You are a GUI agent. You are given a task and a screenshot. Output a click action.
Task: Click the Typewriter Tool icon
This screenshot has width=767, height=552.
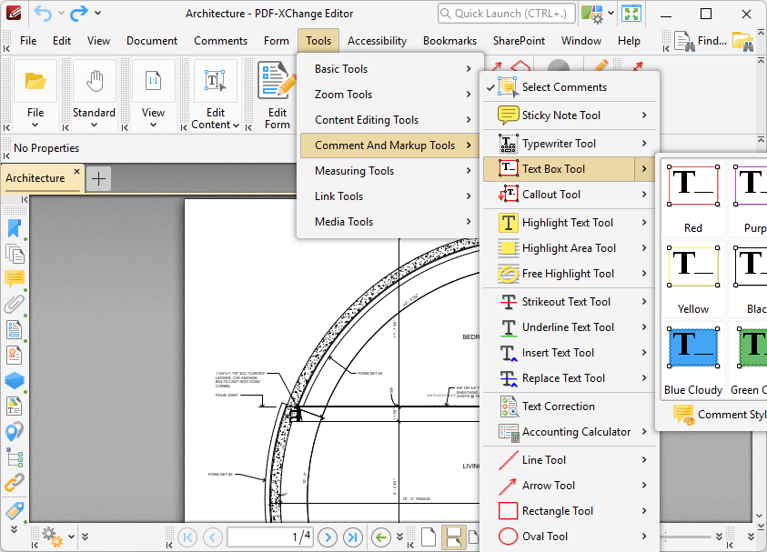(509, 144)
